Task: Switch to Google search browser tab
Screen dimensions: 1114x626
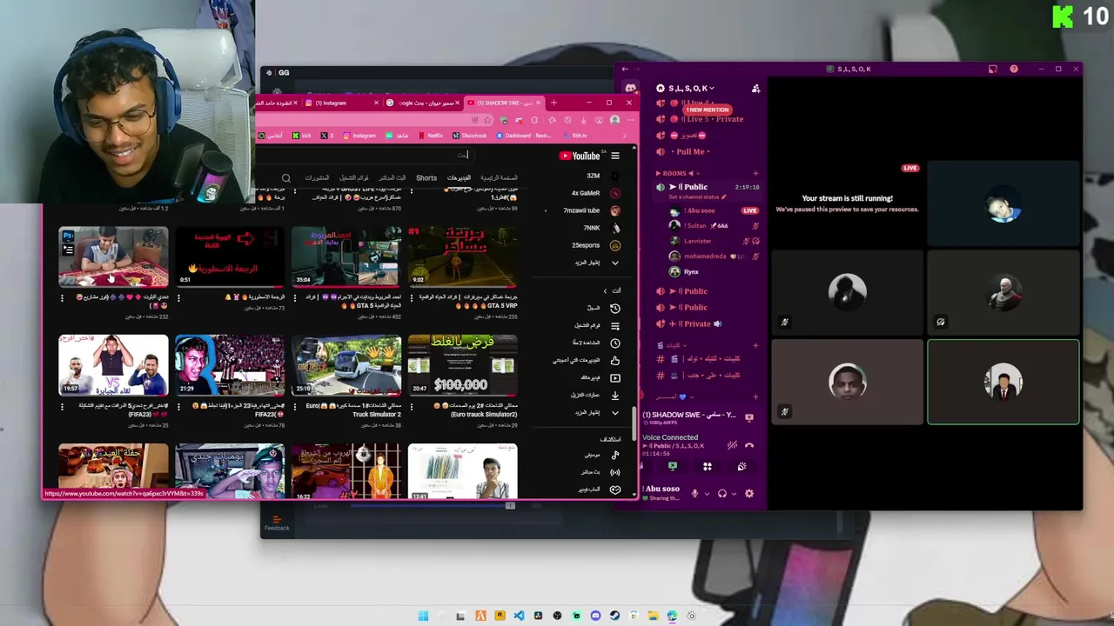Action: (x=425, y=103)
